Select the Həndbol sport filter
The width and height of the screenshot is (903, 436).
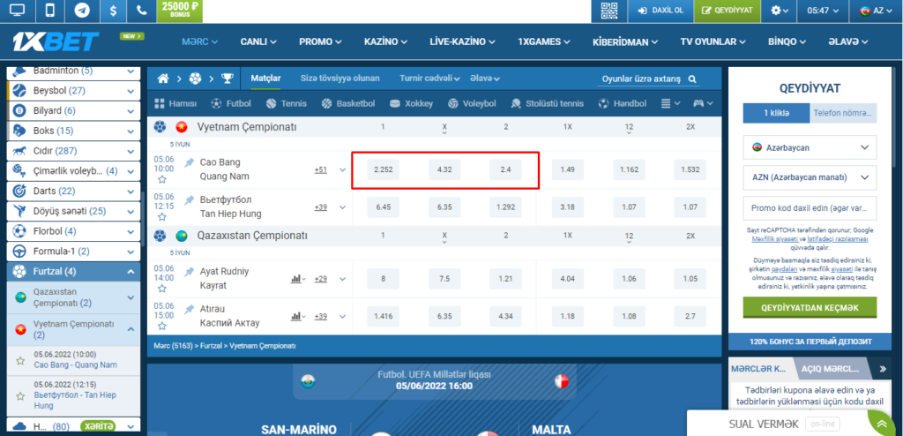tap(622, 103)
